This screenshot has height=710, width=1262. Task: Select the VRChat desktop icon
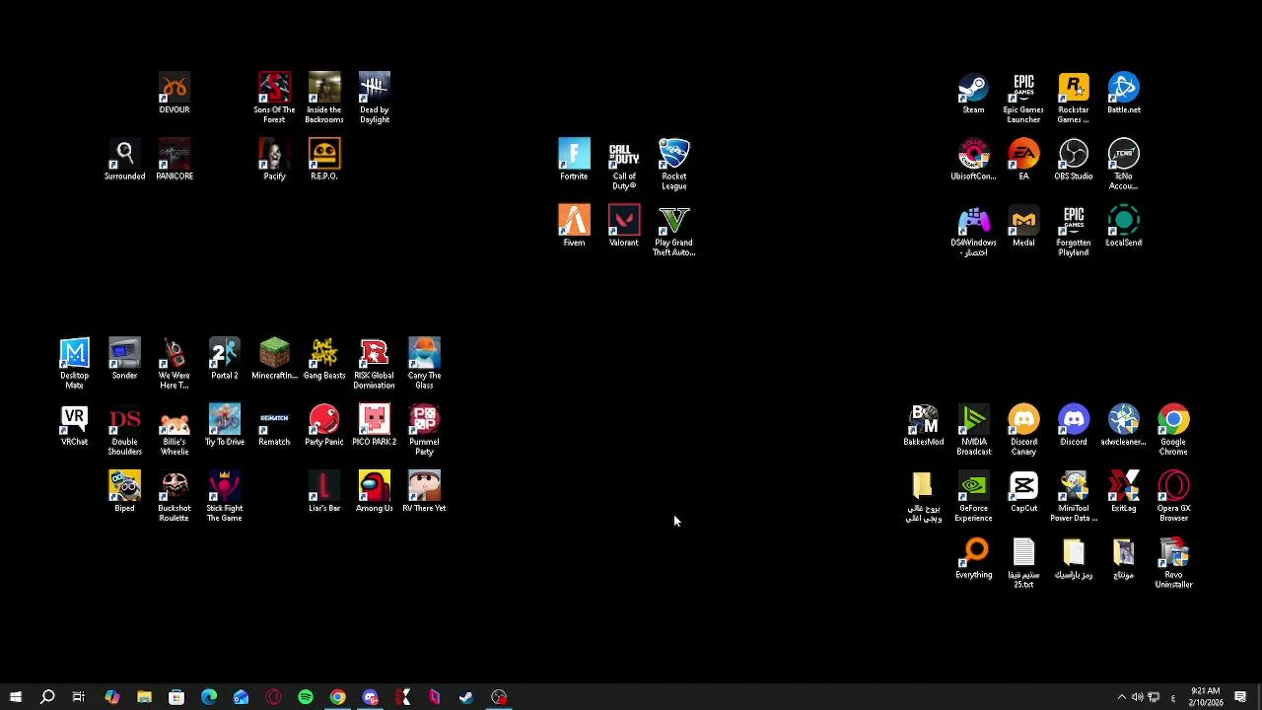click(75, 425)
